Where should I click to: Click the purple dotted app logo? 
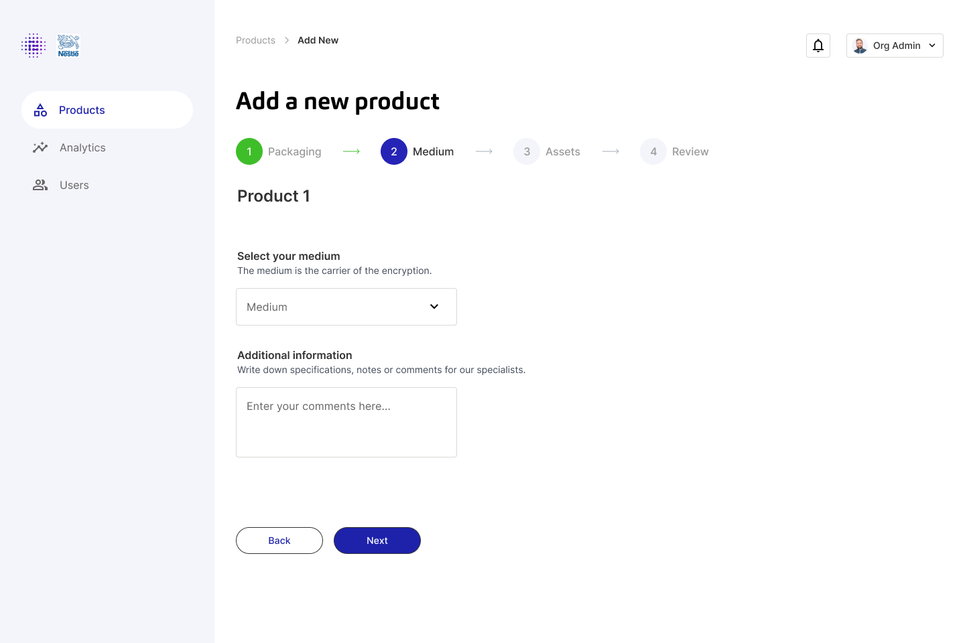coord(34,46)
